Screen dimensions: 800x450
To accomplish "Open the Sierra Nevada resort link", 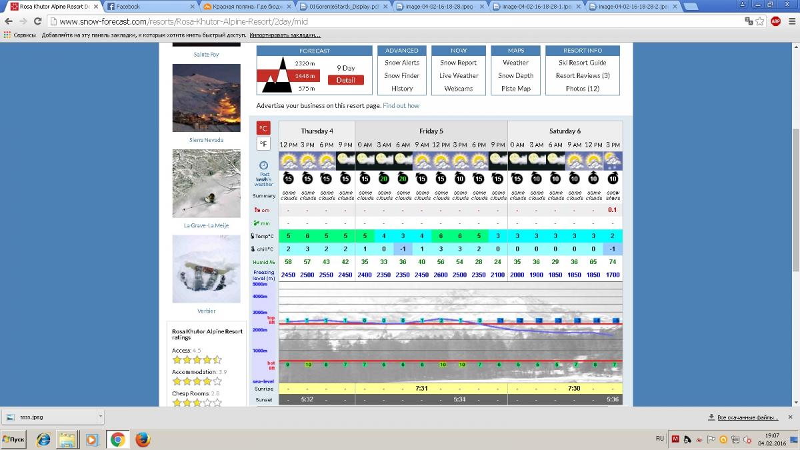I will (x=206, y=140).
